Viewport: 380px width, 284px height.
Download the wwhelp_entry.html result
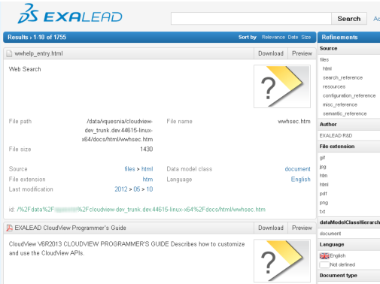(x=271, y=53)
